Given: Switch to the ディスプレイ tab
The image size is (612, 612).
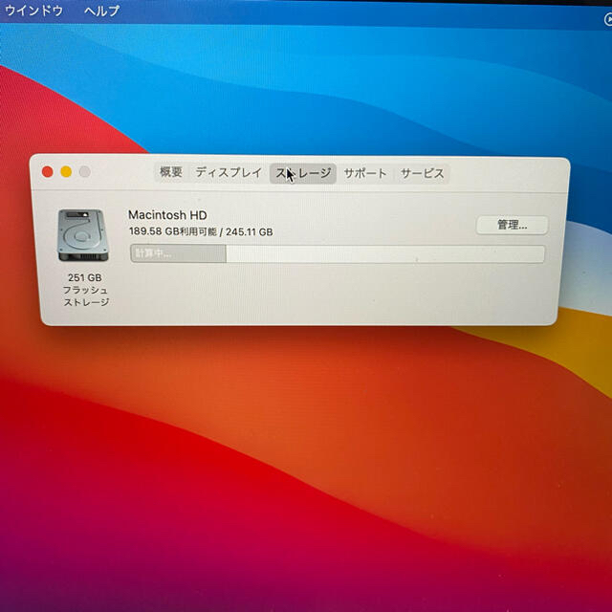Looking at the screenshot, I should [x=229, y=172].
